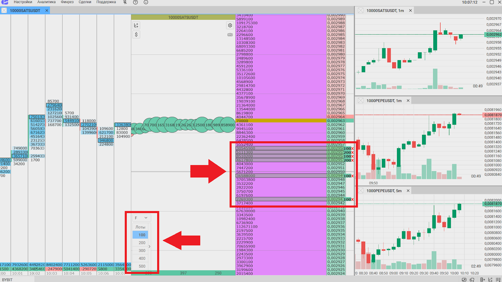Image resolution: width=502 pixels, height=282 pixels.
Task: Select lot size 400
Action: (x=140, y=258)
